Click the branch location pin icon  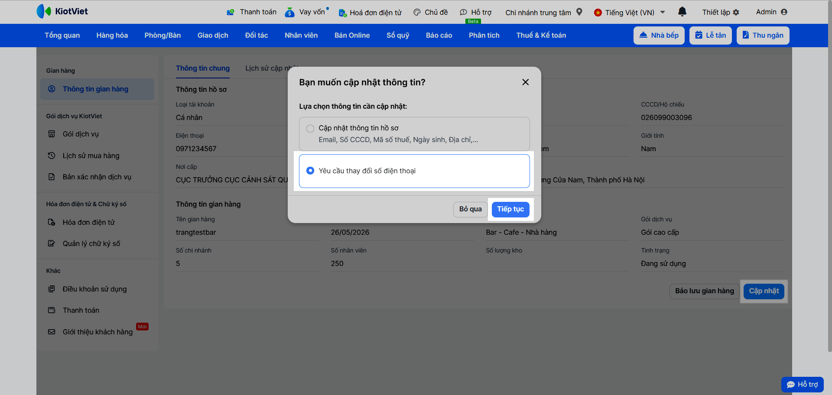pyautogui.click(x=579, y=12)
